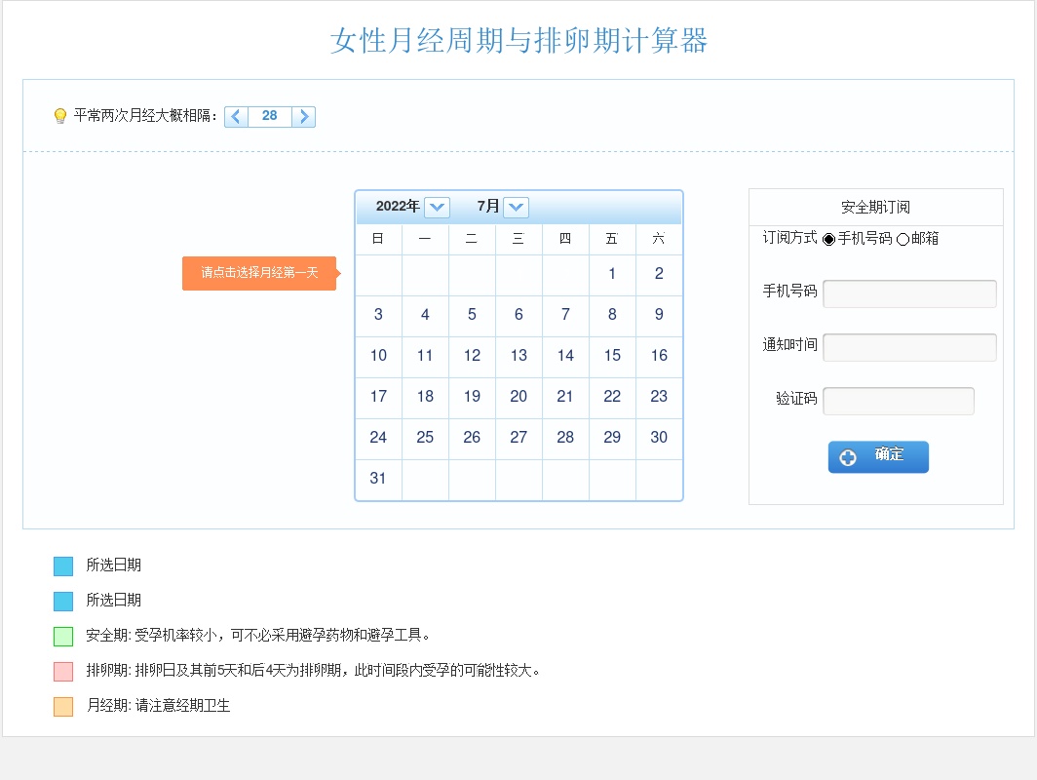Pick day 15 in the calendar

point(612,356)
